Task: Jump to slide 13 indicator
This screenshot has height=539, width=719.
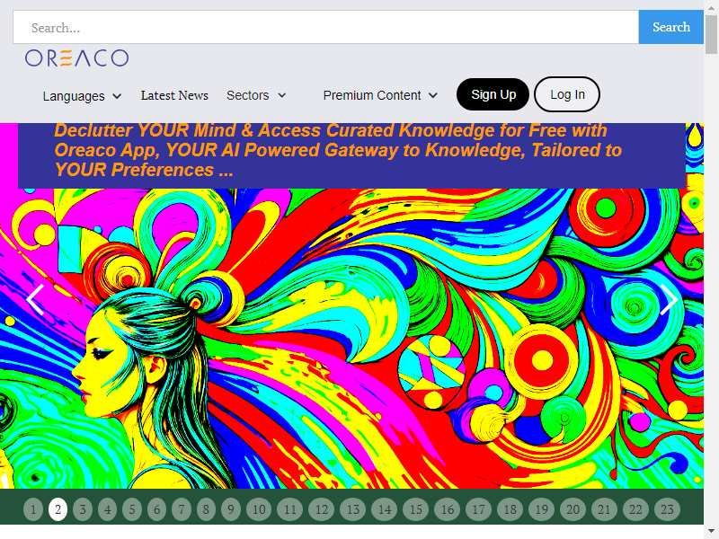Action: pyautogui.click(x=352, y=509)
